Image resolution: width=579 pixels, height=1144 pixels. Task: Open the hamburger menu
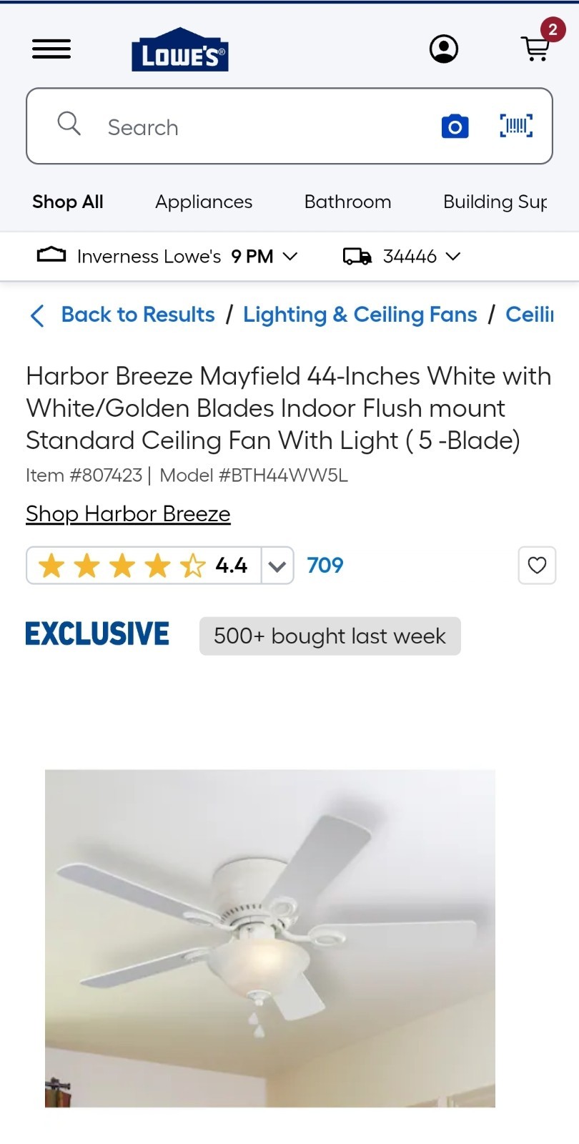point(51,49)
